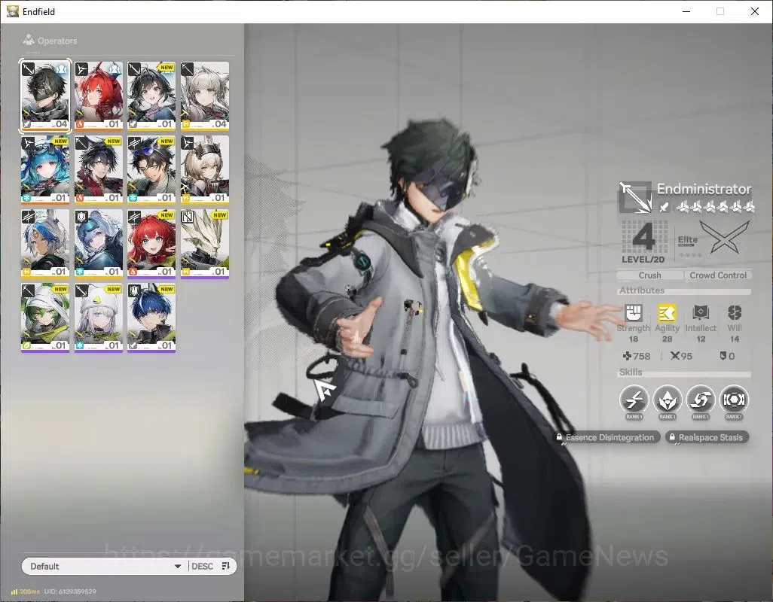Click the Endministrator name label
Screen dimensions: 773x602
(x=704, y=189)
